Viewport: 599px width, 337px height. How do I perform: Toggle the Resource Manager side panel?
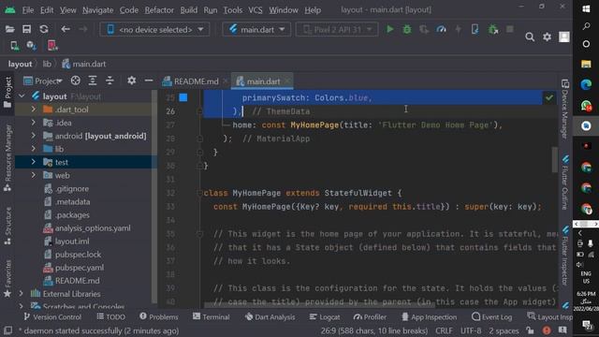(x=7, y=157)
